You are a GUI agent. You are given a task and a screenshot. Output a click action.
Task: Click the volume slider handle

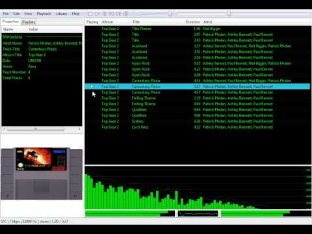coord(170,14)
